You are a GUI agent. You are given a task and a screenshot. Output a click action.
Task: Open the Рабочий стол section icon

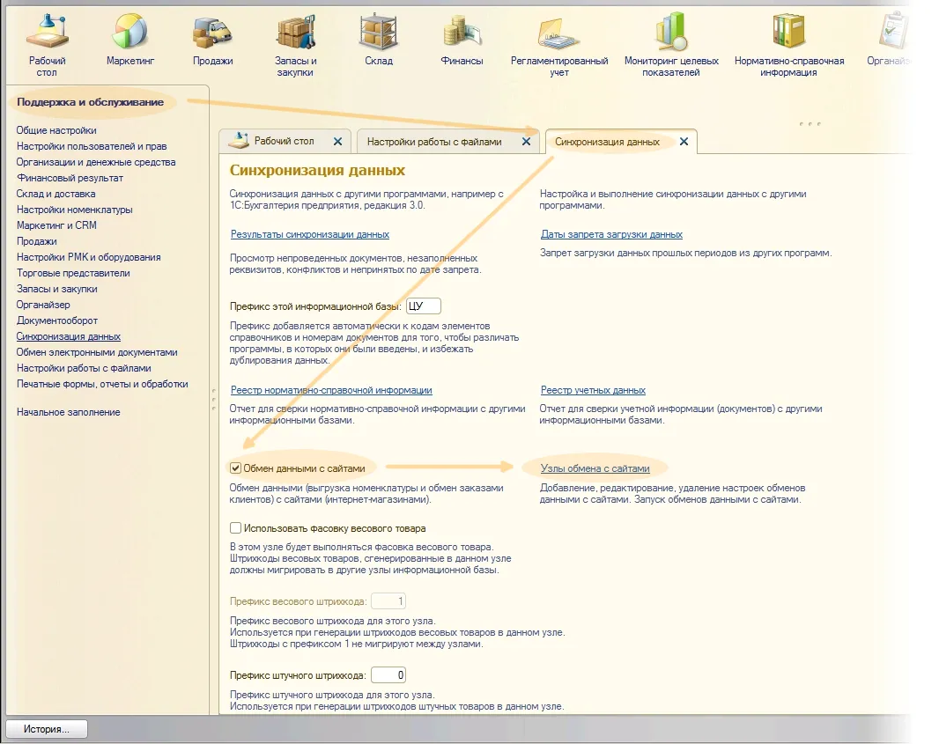[x=47, y=32]
